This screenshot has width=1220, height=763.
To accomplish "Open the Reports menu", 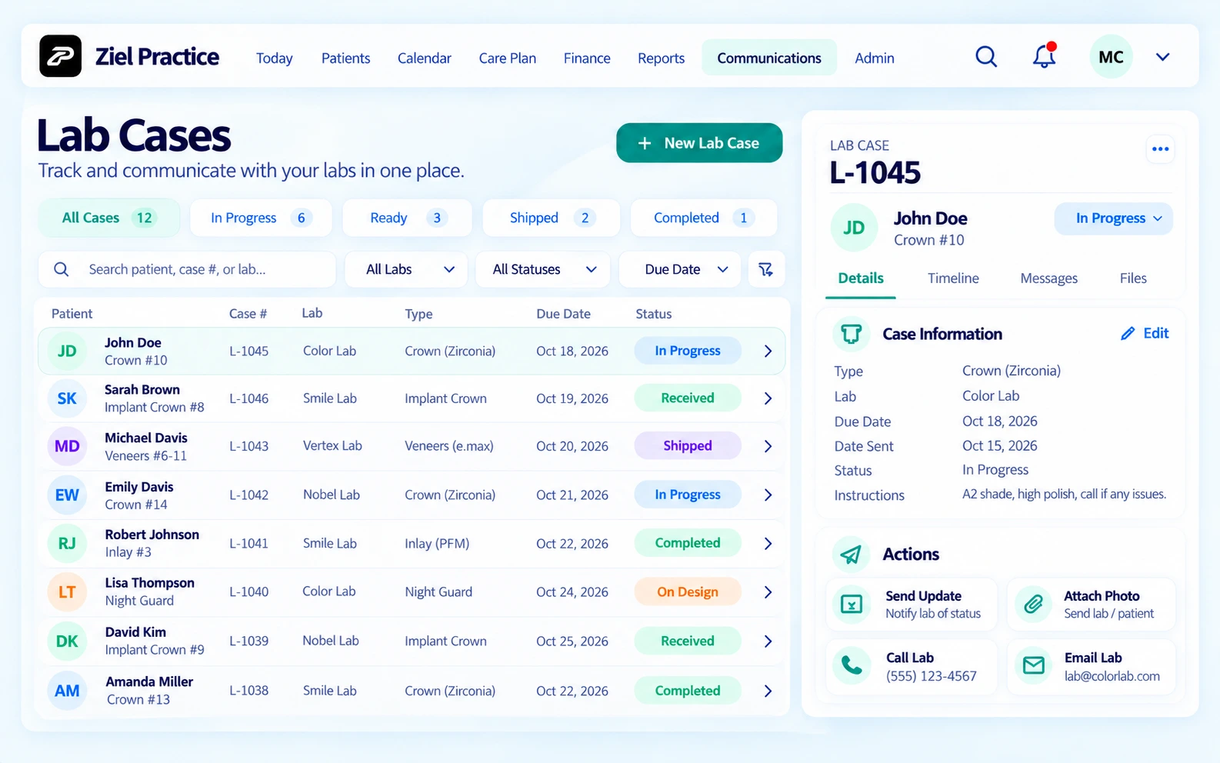I will tap(661, 58).
